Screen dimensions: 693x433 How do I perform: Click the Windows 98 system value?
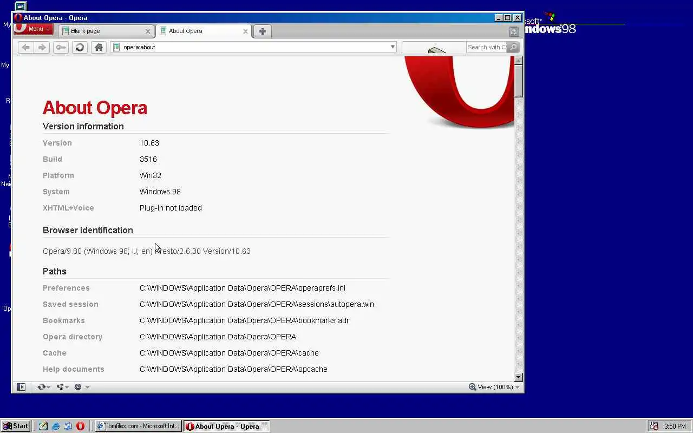click(160, 192)
